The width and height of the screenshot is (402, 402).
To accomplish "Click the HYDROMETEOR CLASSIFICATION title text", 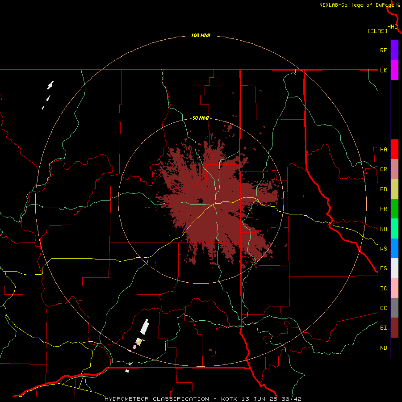I will click(157, 399).
